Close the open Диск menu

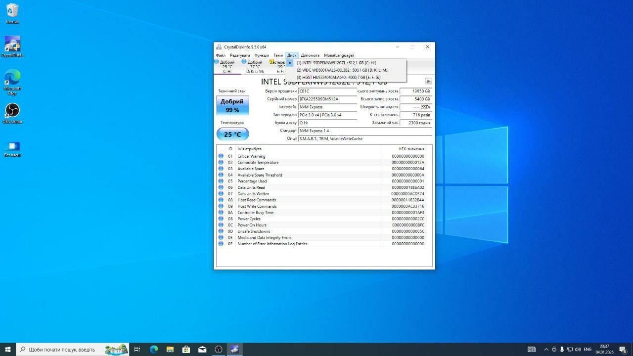pyautogui.click(x=292, y=55)
